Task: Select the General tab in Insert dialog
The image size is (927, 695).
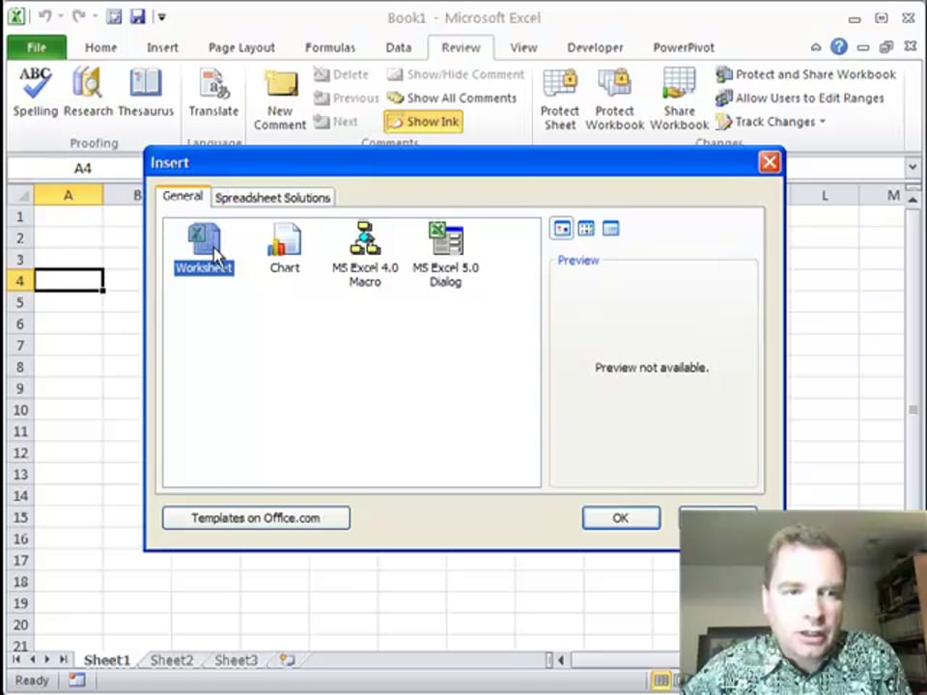Action: tap(183, 196)
